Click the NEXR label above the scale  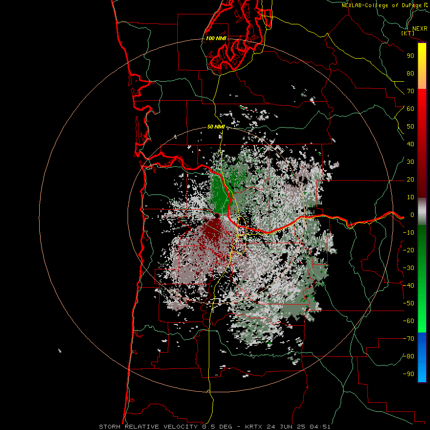pyautogui.click(x=420, y=29)
